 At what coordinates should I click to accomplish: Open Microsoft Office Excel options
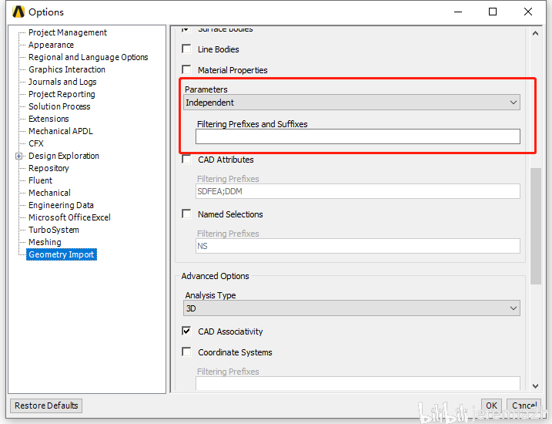click(x=69, y=217)
